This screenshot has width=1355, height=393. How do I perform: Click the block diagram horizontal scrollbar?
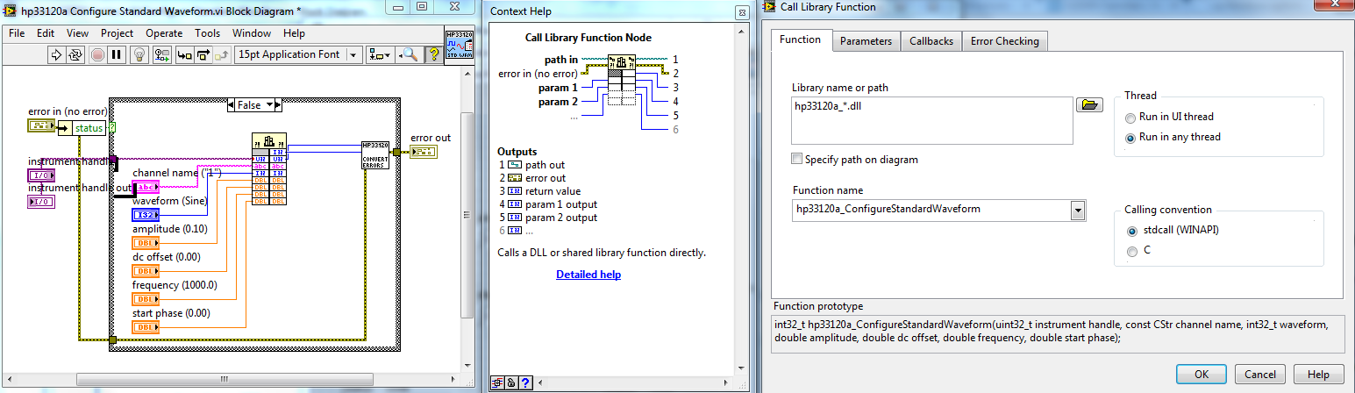click(x=231, y=380)
